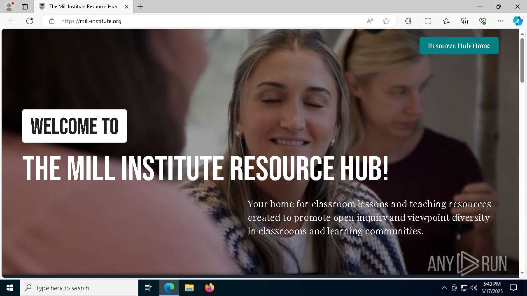Open the volume control tray icon

(x=474, y=288)
